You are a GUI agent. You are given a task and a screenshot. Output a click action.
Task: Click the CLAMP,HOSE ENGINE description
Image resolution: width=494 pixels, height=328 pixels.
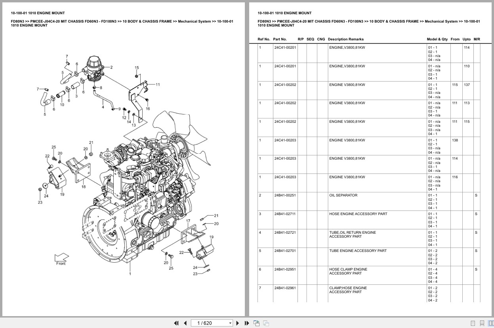(348, 288)
